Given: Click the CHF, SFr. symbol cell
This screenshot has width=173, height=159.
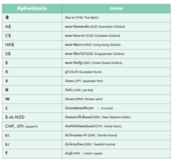Looking at the screenshot, I should pyautogui.click(x=21, y=126).
